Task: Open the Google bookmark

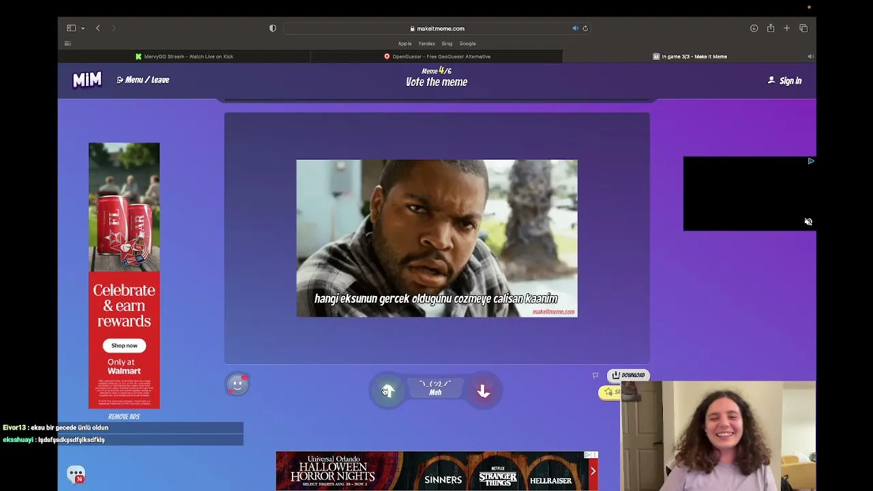Action: (467, 44)
